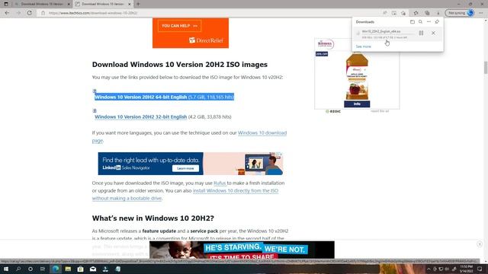Viewport: 488px width, 274px height.
Task: Refresh the current page
Action: [x=29, y=13]
